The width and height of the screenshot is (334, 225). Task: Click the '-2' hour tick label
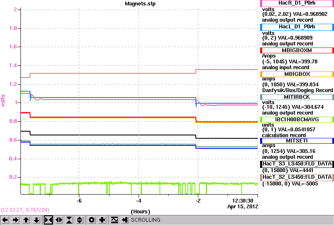(198, 201)
